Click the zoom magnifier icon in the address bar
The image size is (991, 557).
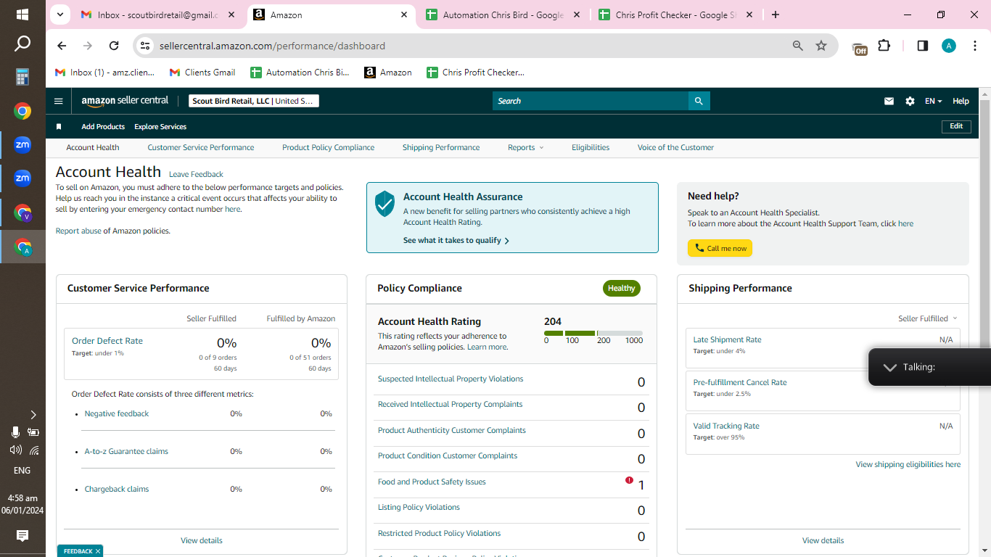coord(798,46)
